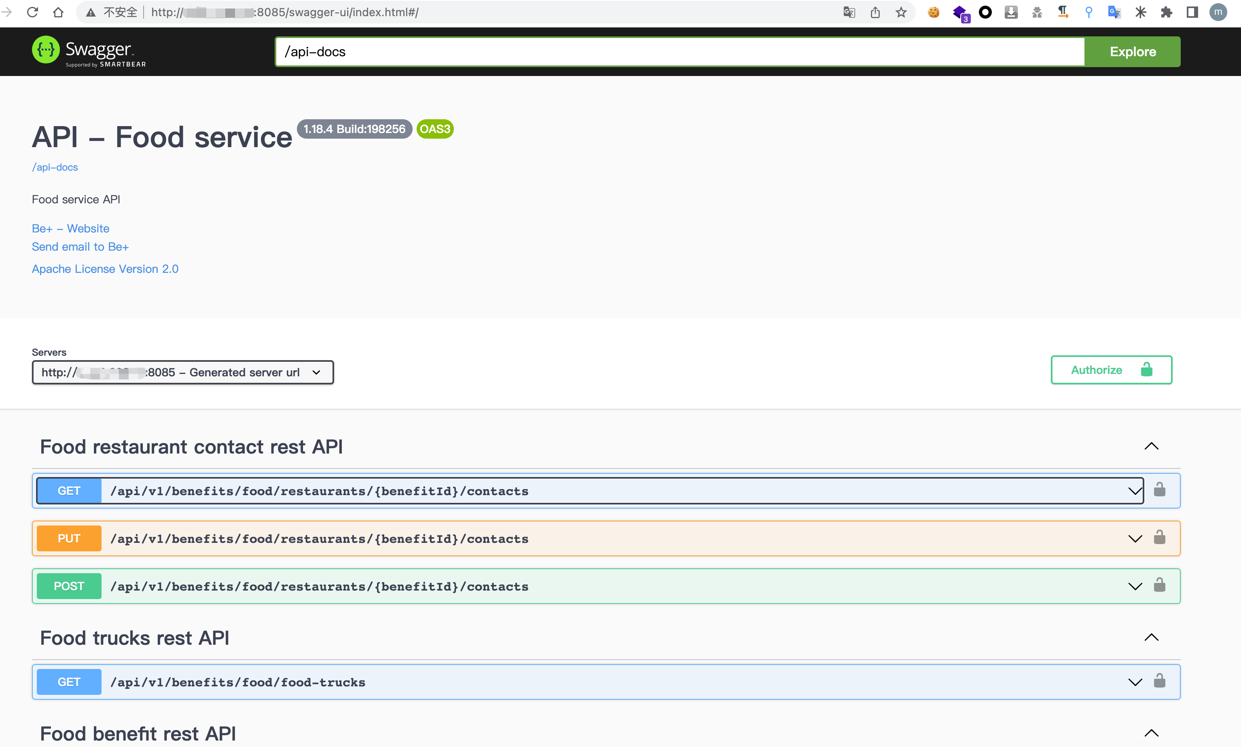Screen dimensions: 1241x747
Task: Click the green Explore button
Action: pos(1132,52)
